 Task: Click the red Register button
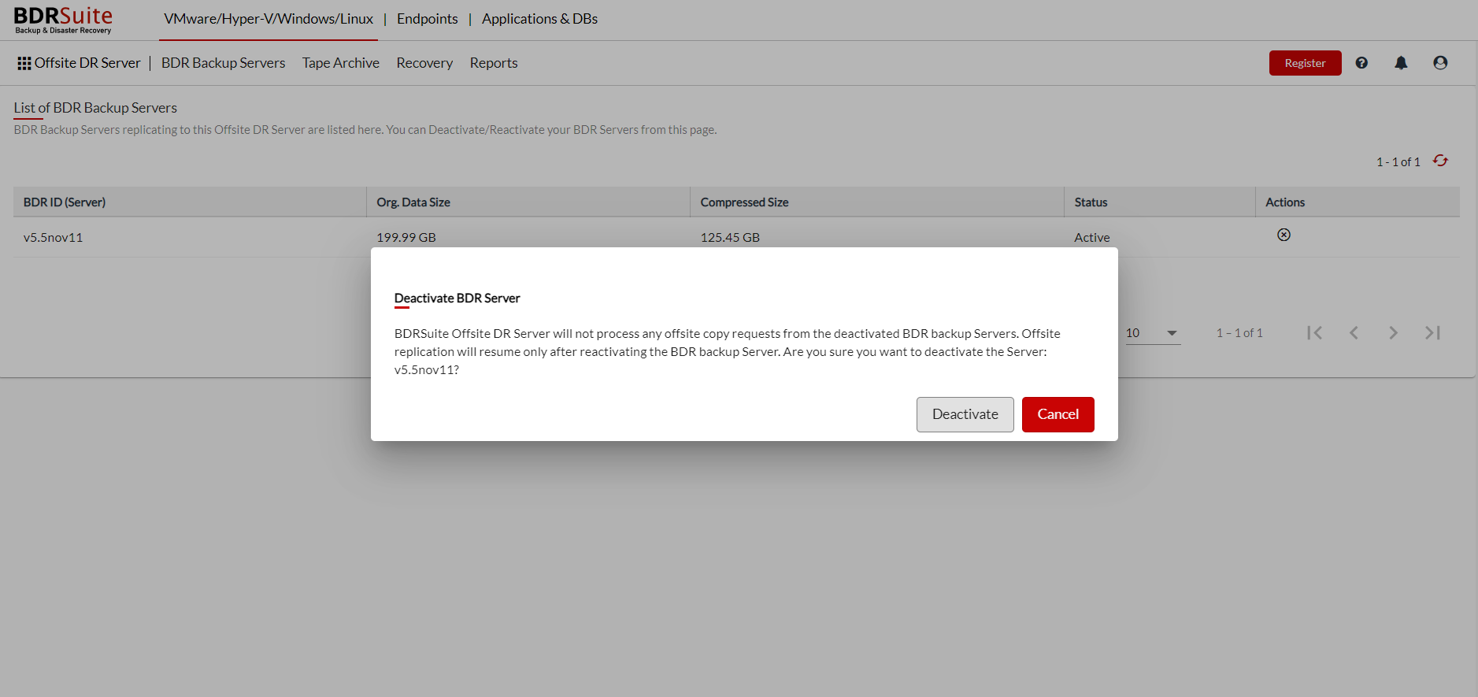[1305, 63]
